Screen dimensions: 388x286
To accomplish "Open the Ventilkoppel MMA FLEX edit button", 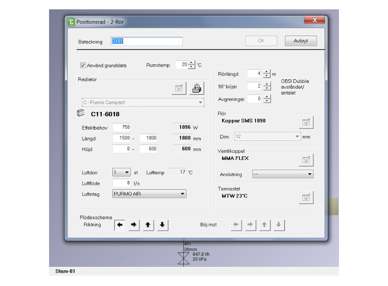I will click(x=306, y=159).
